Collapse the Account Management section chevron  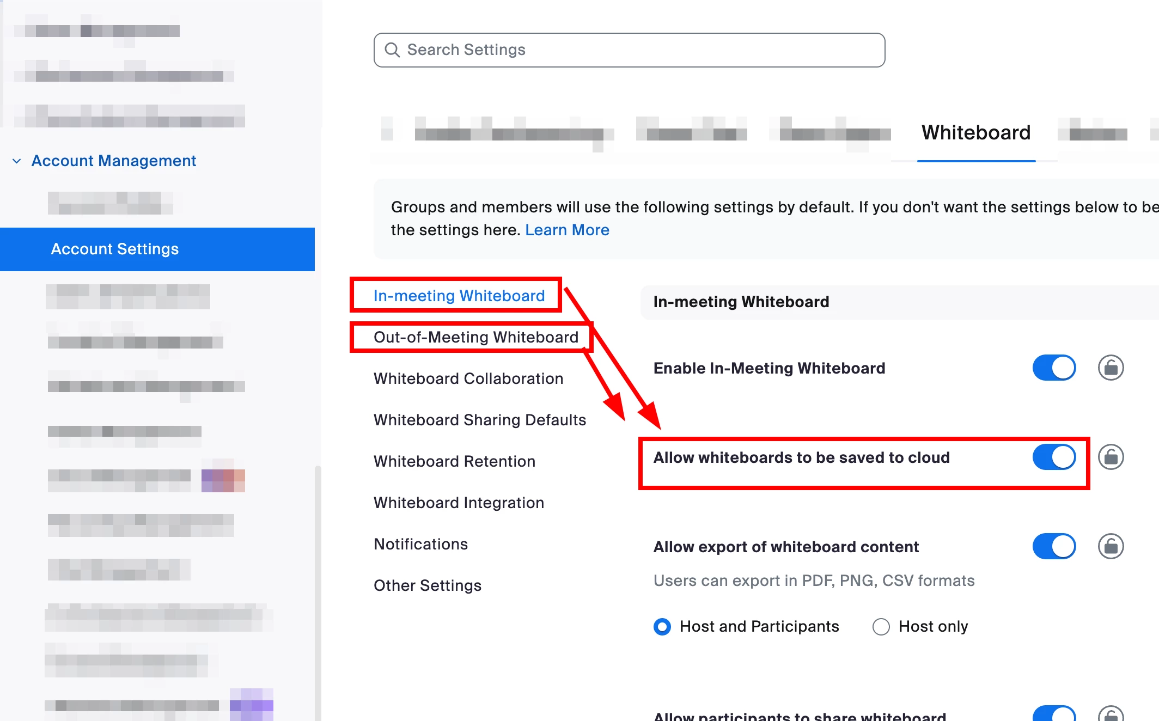click(x=17, y=161)
